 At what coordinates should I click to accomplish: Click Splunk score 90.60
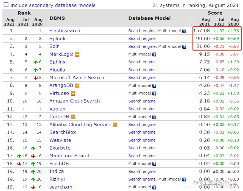203,38
